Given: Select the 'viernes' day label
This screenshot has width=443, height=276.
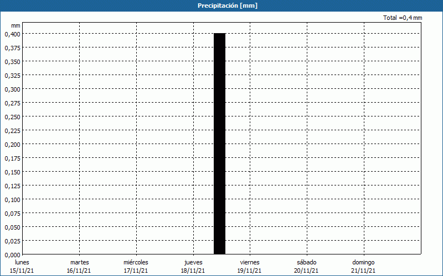Looking at the screenshot, I should tap(250, 262).
